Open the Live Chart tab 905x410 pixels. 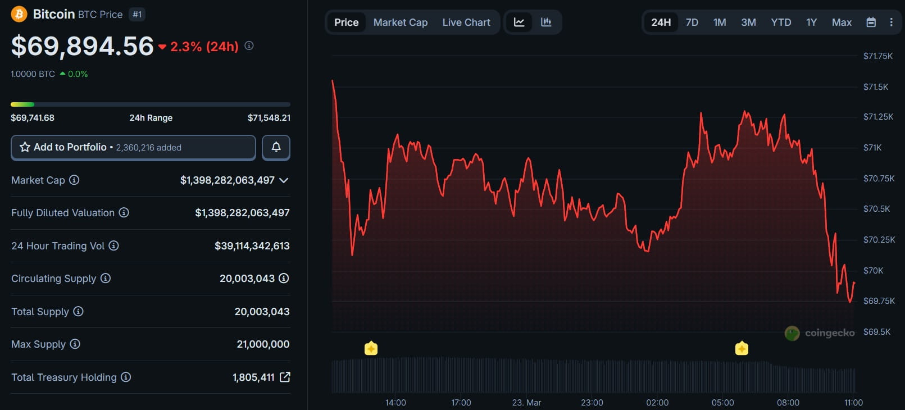(x=466, y=22)
